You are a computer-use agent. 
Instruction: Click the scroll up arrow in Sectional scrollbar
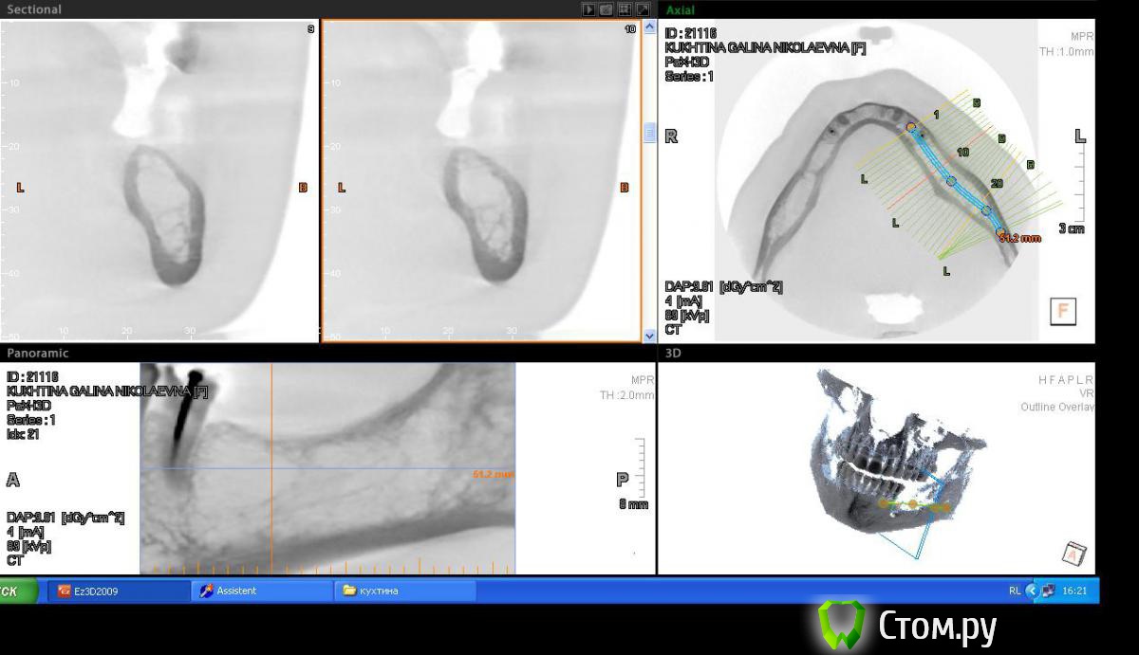[x=650, y=27]
